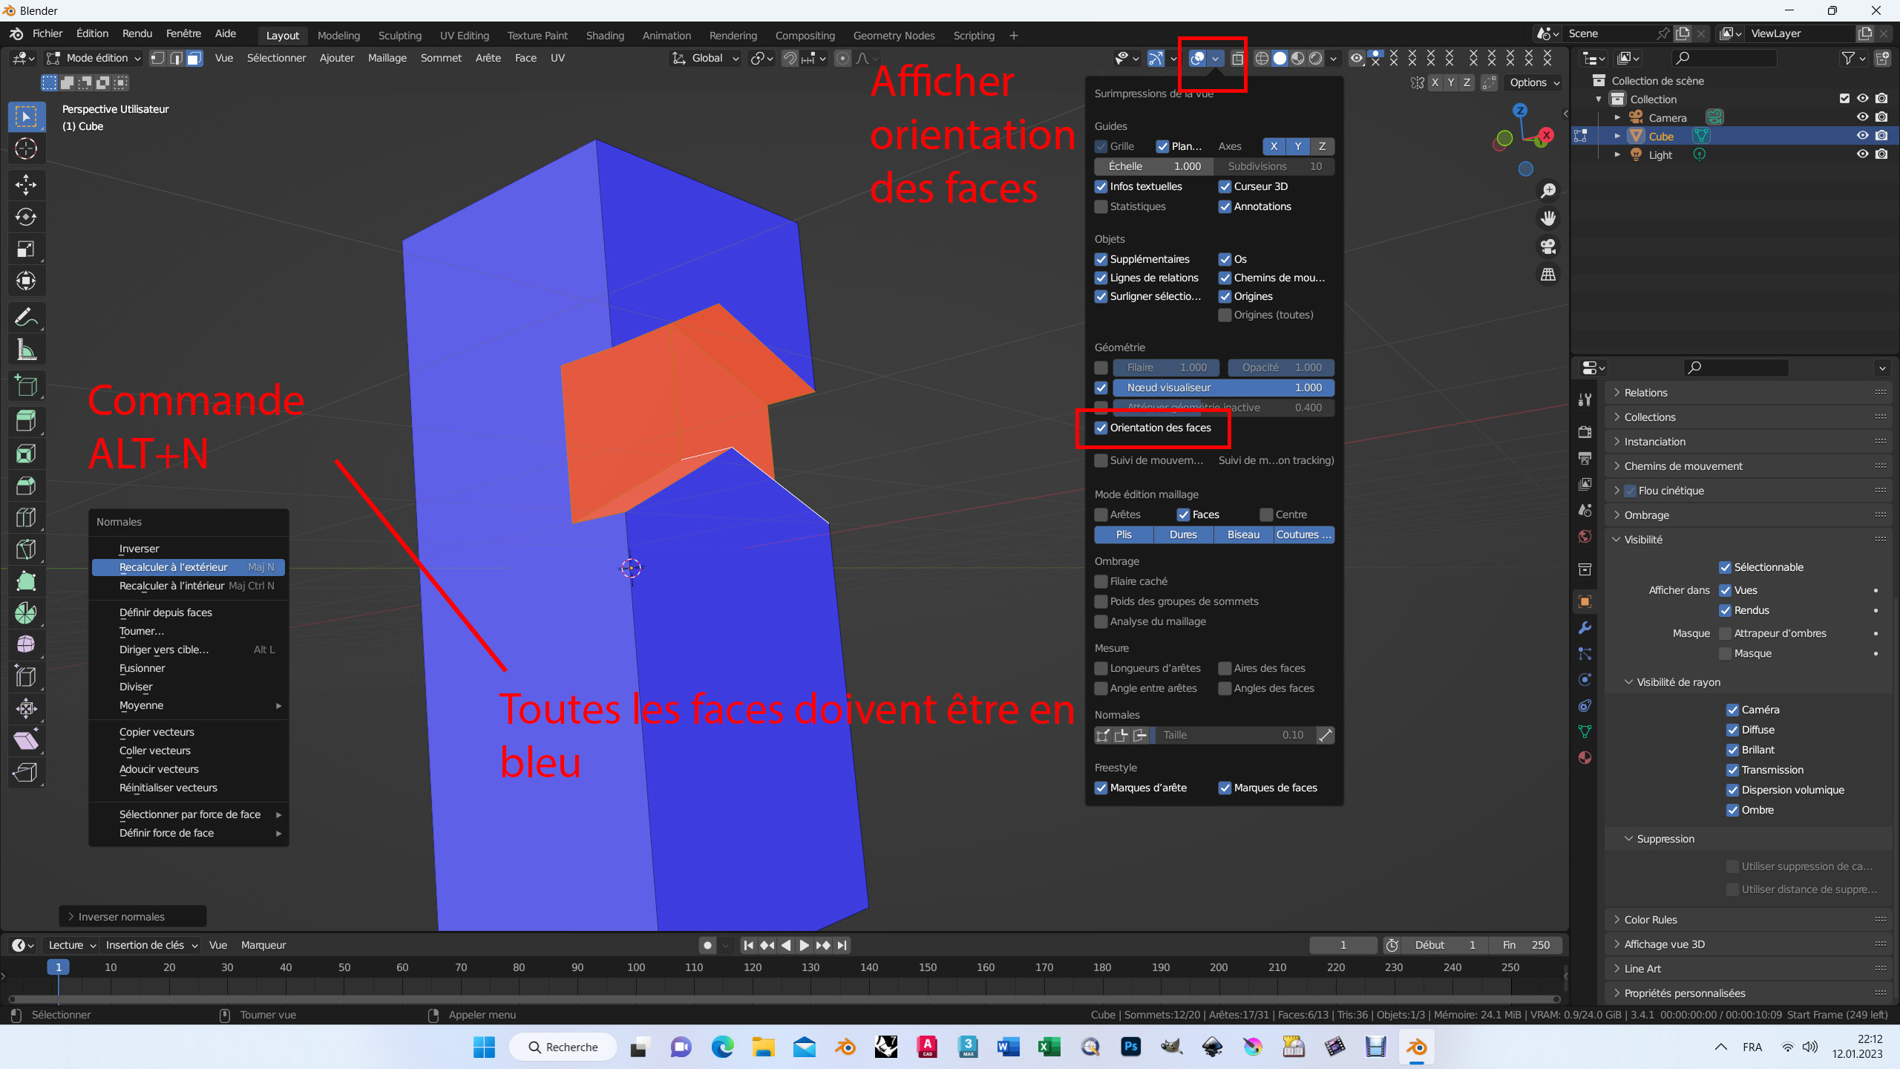Select the Annotate pencil tool
Image resolution: width=1900 pixels, height=1069 pixels.
(26, 318)
